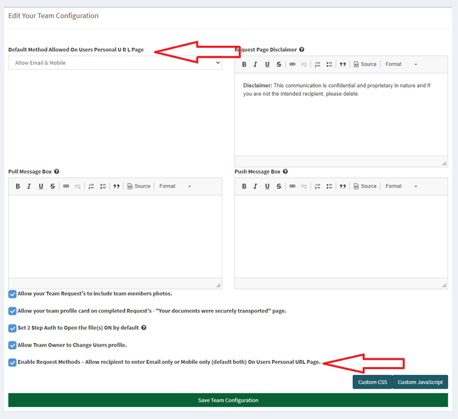Insert numbered list in Push Message Box
The height and width of the screenshot is (419, 458).
point(318,186)
